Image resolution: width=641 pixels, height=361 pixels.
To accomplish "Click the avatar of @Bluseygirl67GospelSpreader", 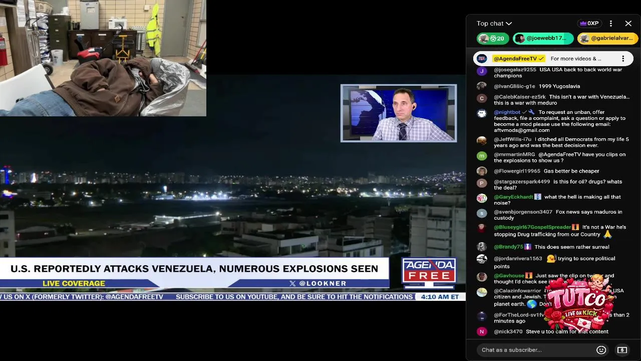I will (x=482, y=228).
